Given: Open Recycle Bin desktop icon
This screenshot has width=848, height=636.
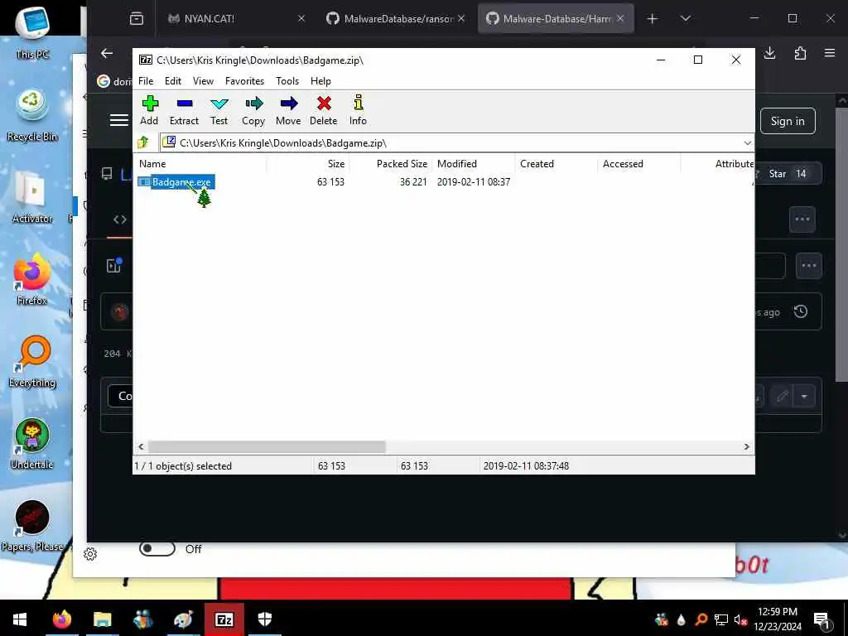Looking at the screenshot, I should point(32,115).
